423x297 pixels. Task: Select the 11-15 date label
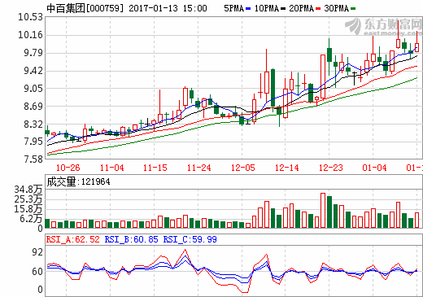(x=155, y=168)
